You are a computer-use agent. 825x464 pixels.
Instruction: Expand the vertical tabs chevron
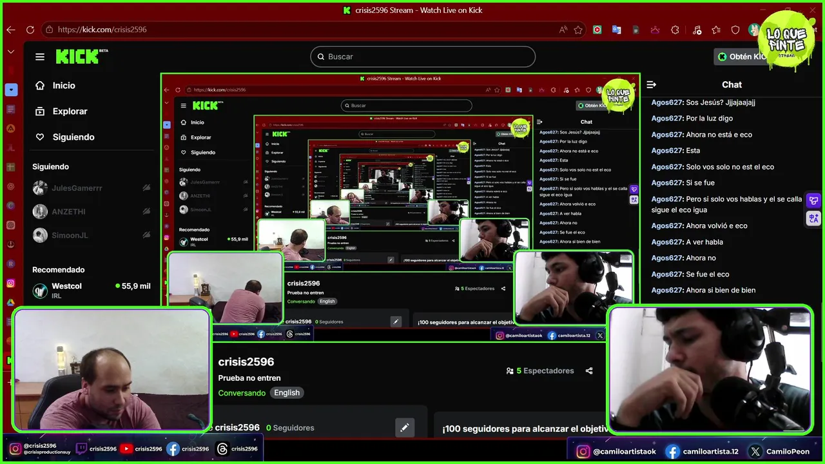[11, 52]
